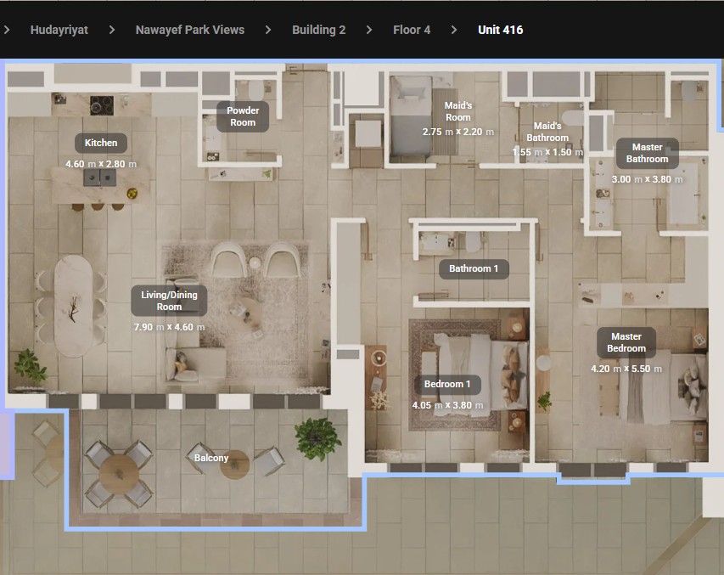Click the Master Bedroom label
Image resolution: width=724 pixels, height=575 pixels.
[626, 342]
